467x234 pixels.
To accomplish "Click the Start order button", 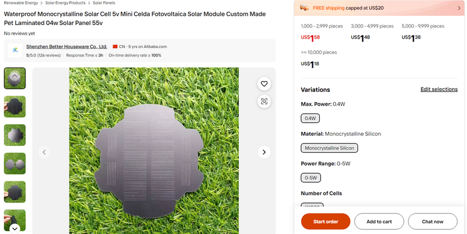I will (325, 222).
